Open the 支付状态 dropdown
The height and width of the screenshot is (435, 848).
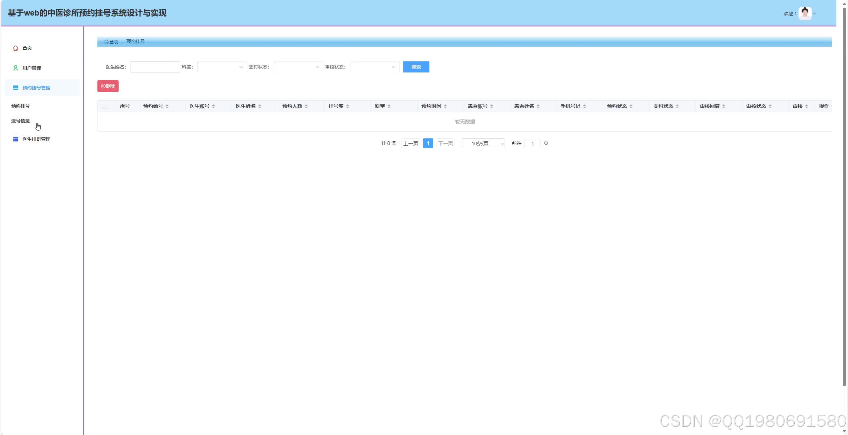pyautogui.click(x=298, y=67)
